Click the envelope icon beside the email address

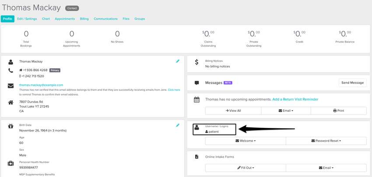(11, 86)
